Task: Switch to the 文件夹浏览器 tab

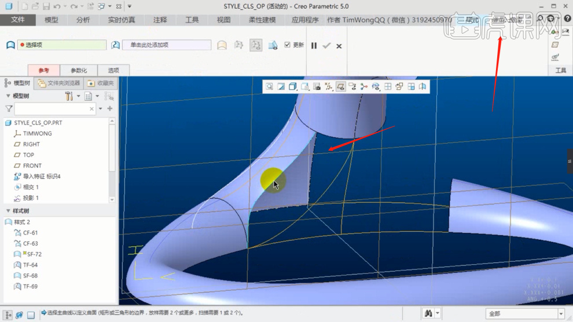Action: (59, 83)
